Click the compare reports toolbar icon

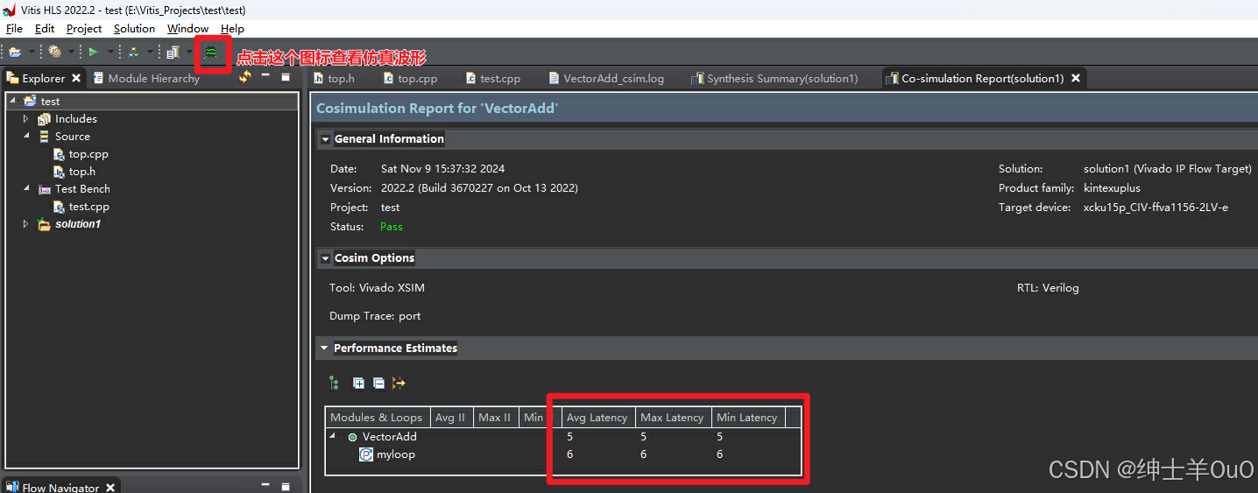pyautogui.click(x=133, y=53)
